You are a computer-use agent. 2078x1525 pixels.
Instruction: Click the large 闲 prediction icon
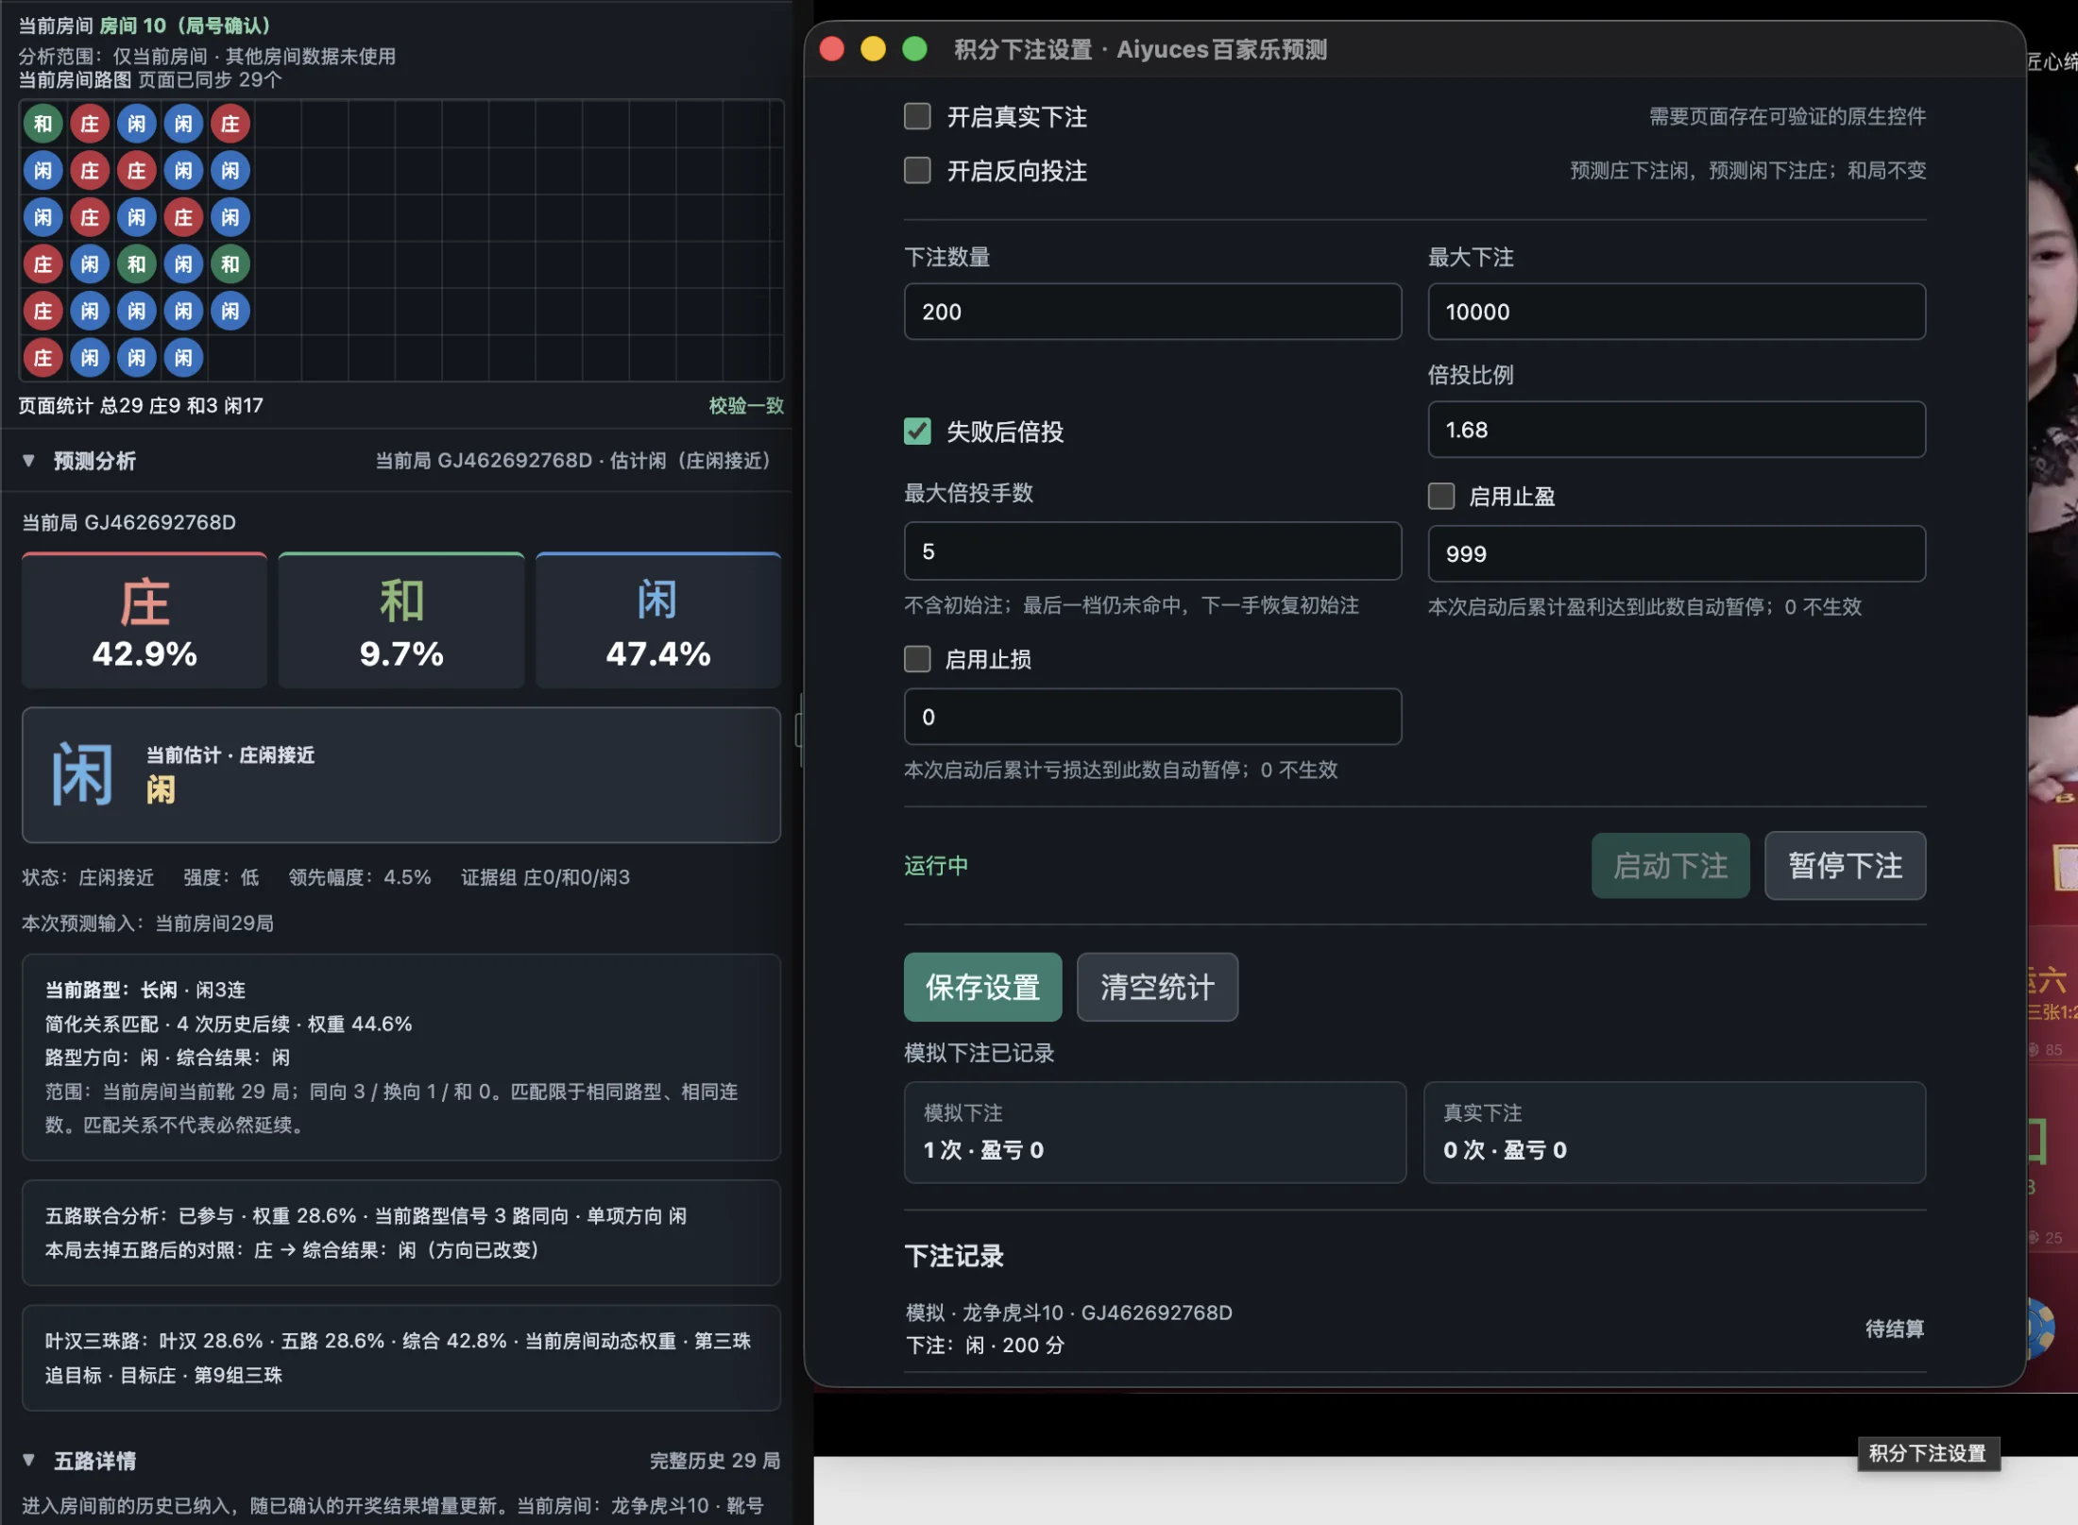(x=83, y=774)
